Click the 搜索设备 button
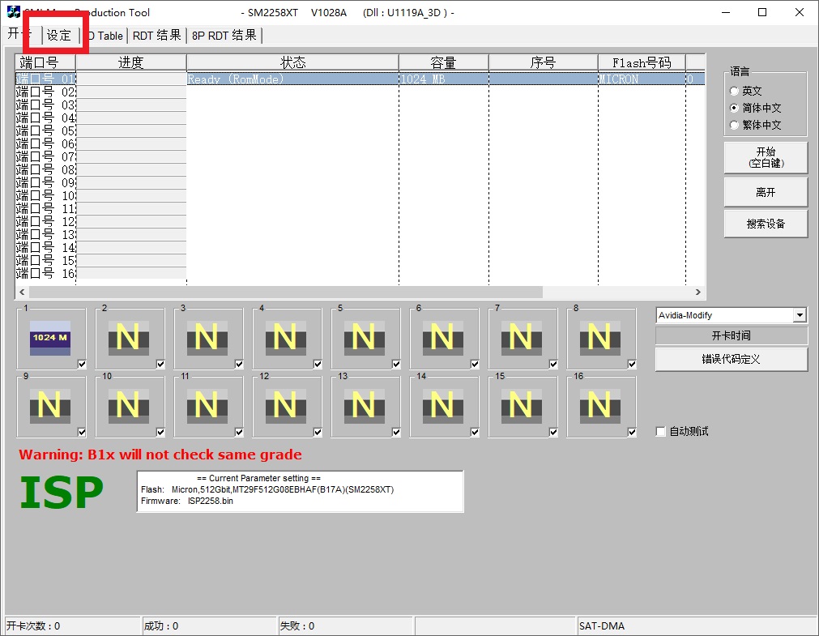819x636 pixels. [x=766, y=224]
